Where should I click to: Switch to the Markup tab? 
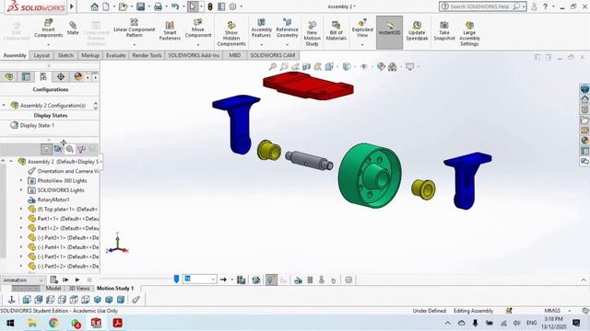pos(90,55)
